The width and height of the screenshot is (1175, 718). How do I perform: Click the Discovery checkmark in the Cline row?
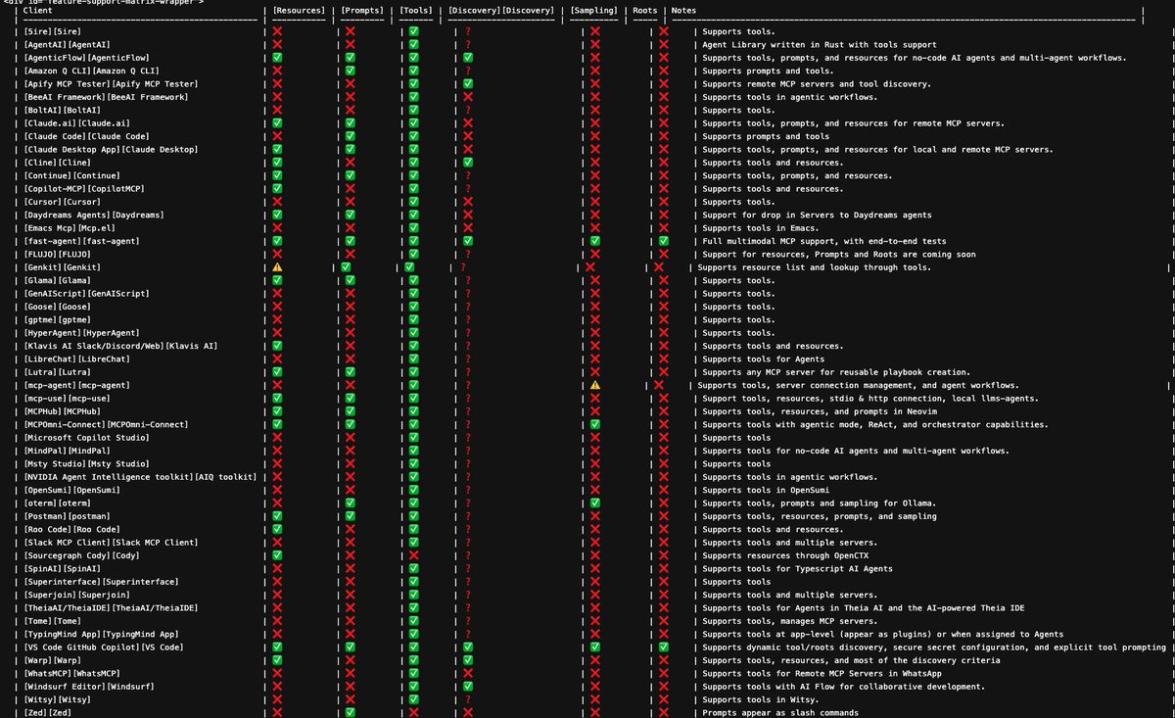pos(468,163)
